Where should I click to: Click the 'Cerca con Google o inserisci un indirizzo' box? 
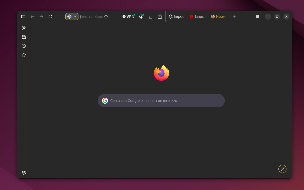point(161,101)
